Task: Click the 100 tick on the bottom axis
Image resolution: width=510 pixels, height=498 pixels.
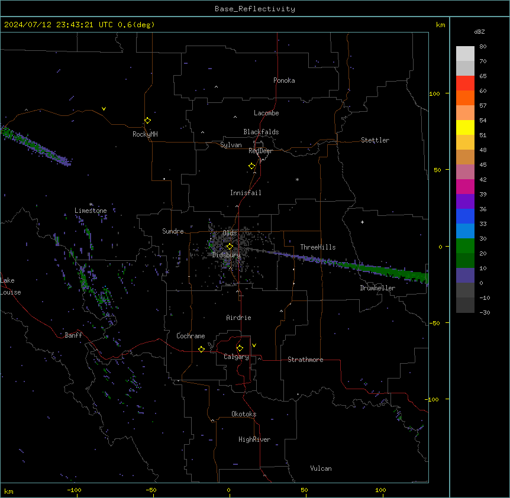Action: coord(380,490)
